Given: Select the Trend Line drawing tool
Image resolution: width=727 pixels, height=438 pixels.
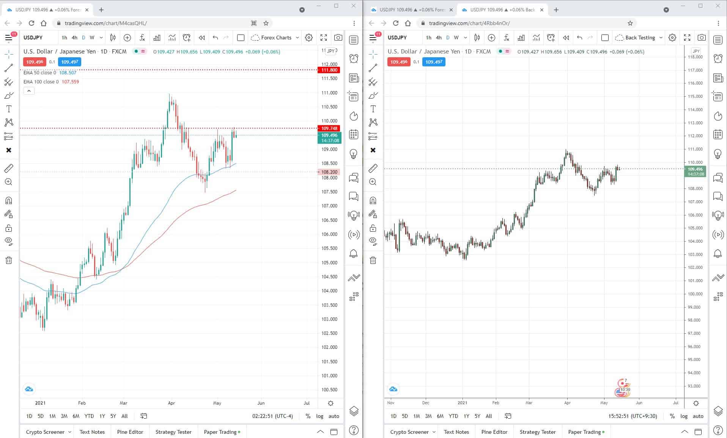Looking at the screenshot, I should coord(8,68).
